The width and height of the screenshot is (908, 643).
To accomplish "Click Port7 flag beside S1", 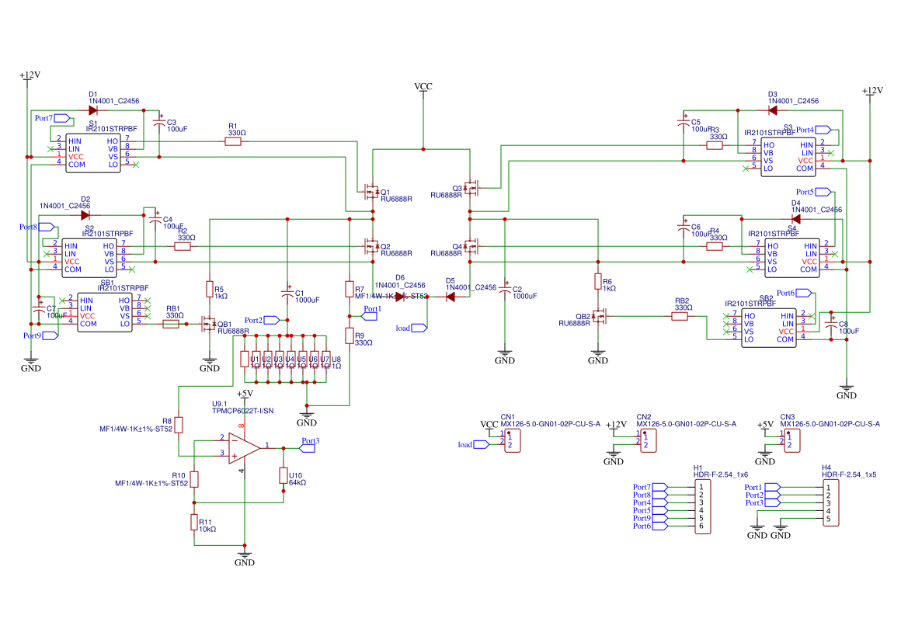I will pos(62,118).
